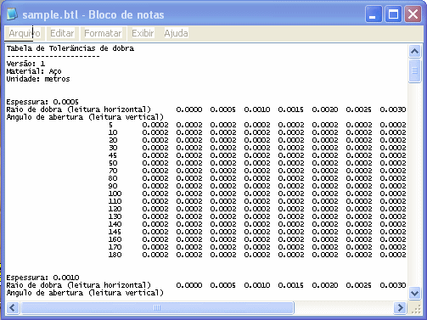Click first 'Angulo de abertura (leitura vertical)' line
427x320 pixels.
[x=85, y=117]
